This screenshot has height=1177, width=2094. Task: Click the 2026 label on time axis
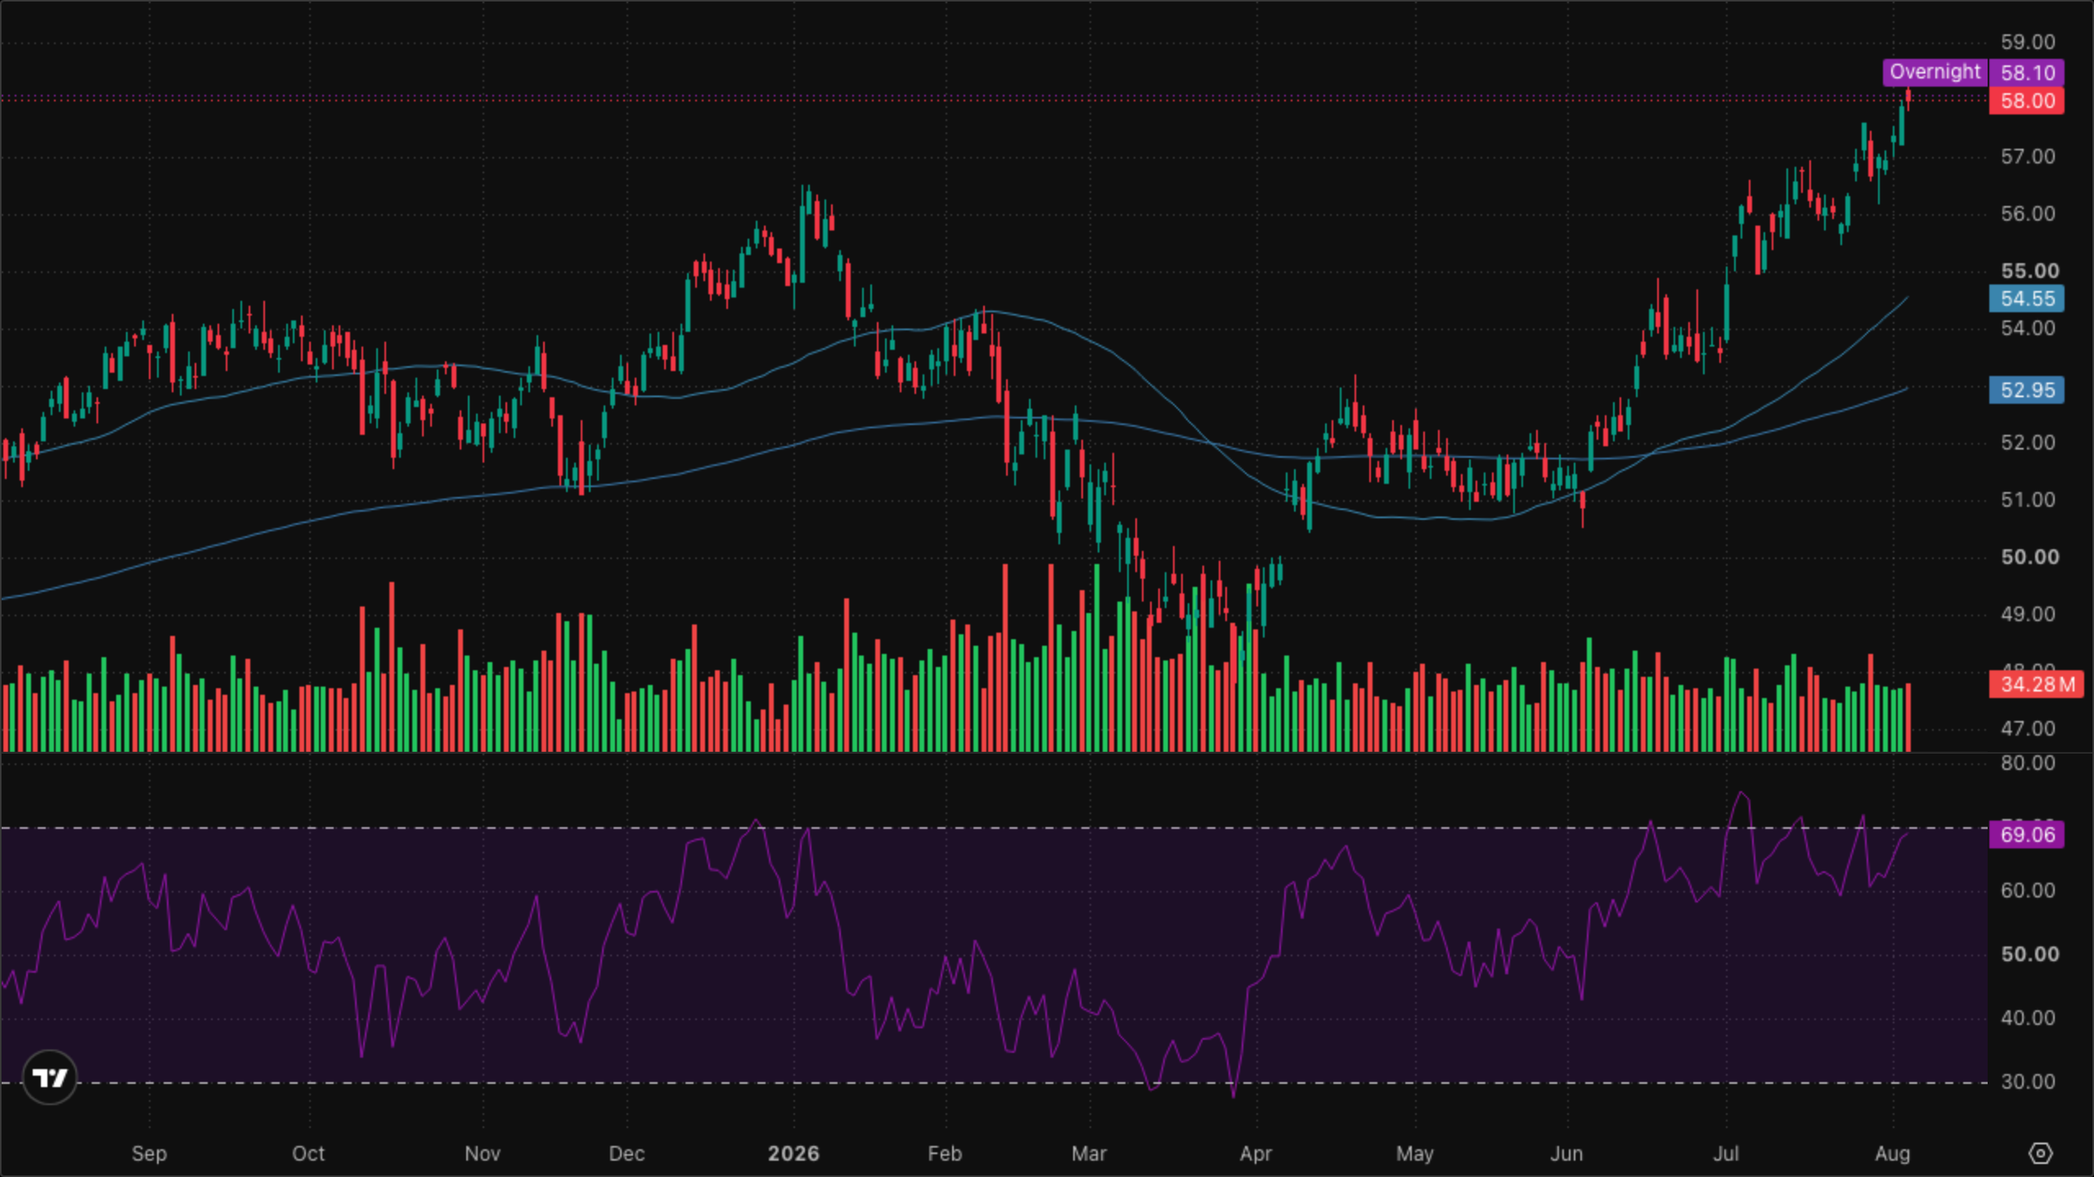793,1154
